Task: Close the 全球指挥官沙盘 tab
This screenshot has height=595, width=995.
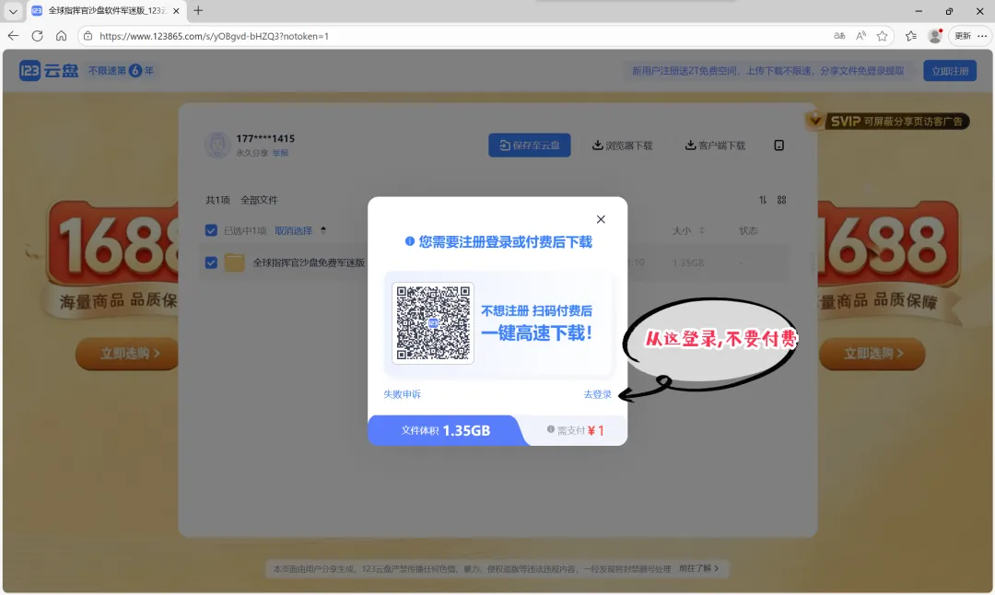Action: 176,11
